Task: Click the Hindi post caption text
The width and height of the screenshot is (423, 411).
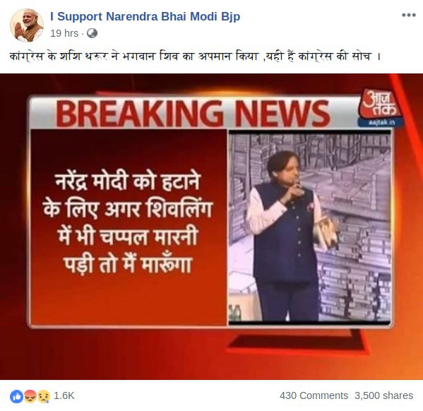Action: click(196, 56)
